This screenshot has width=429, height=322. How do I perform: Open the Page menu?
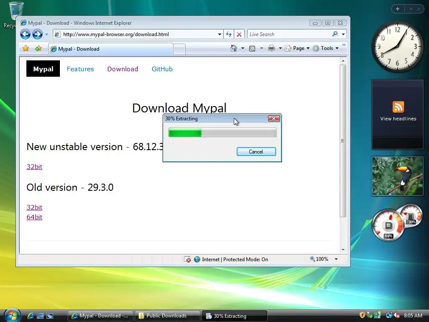click(297, 48)
